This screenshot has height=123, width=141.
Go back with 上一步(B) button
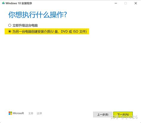click(x=103, y=115)
